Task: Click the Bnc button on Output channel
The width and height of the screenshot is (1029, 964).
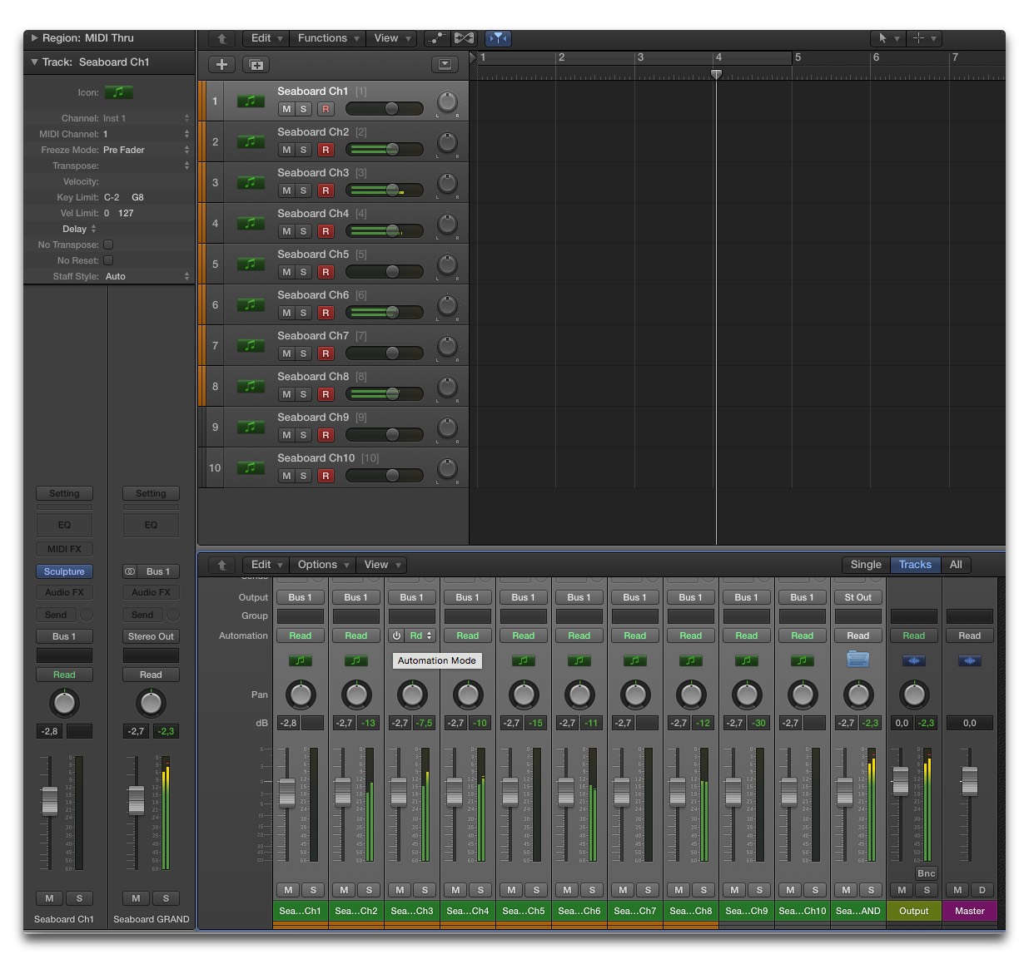Action: point(926,873)
